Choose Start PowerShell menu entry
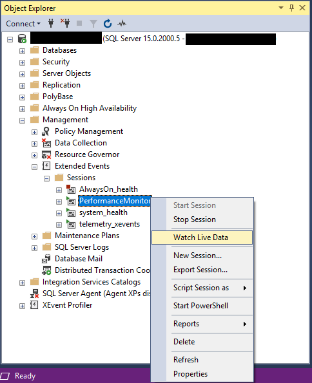 click(x=202, y=306)
